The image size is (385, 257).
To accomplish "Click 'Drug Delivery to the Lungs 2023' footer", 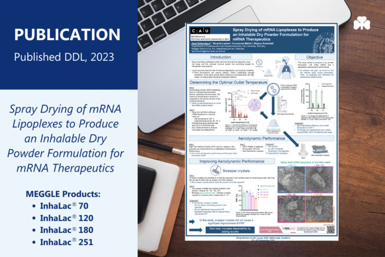I will [263, 238].
